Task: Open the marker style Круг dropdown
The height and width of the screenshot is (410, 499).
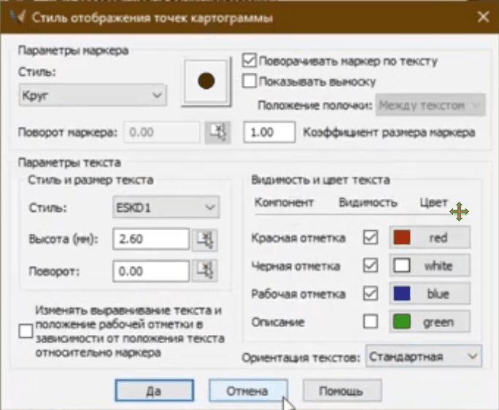Action: pos(92,95)
